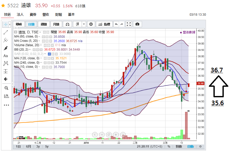
Task: Toggle 自動 auto scale
Action: tap(190, 147)
